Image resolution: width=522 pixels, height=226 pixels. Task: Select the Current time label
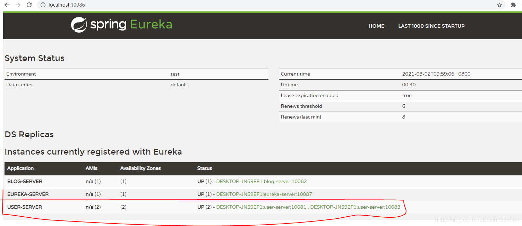pos(296,74)
